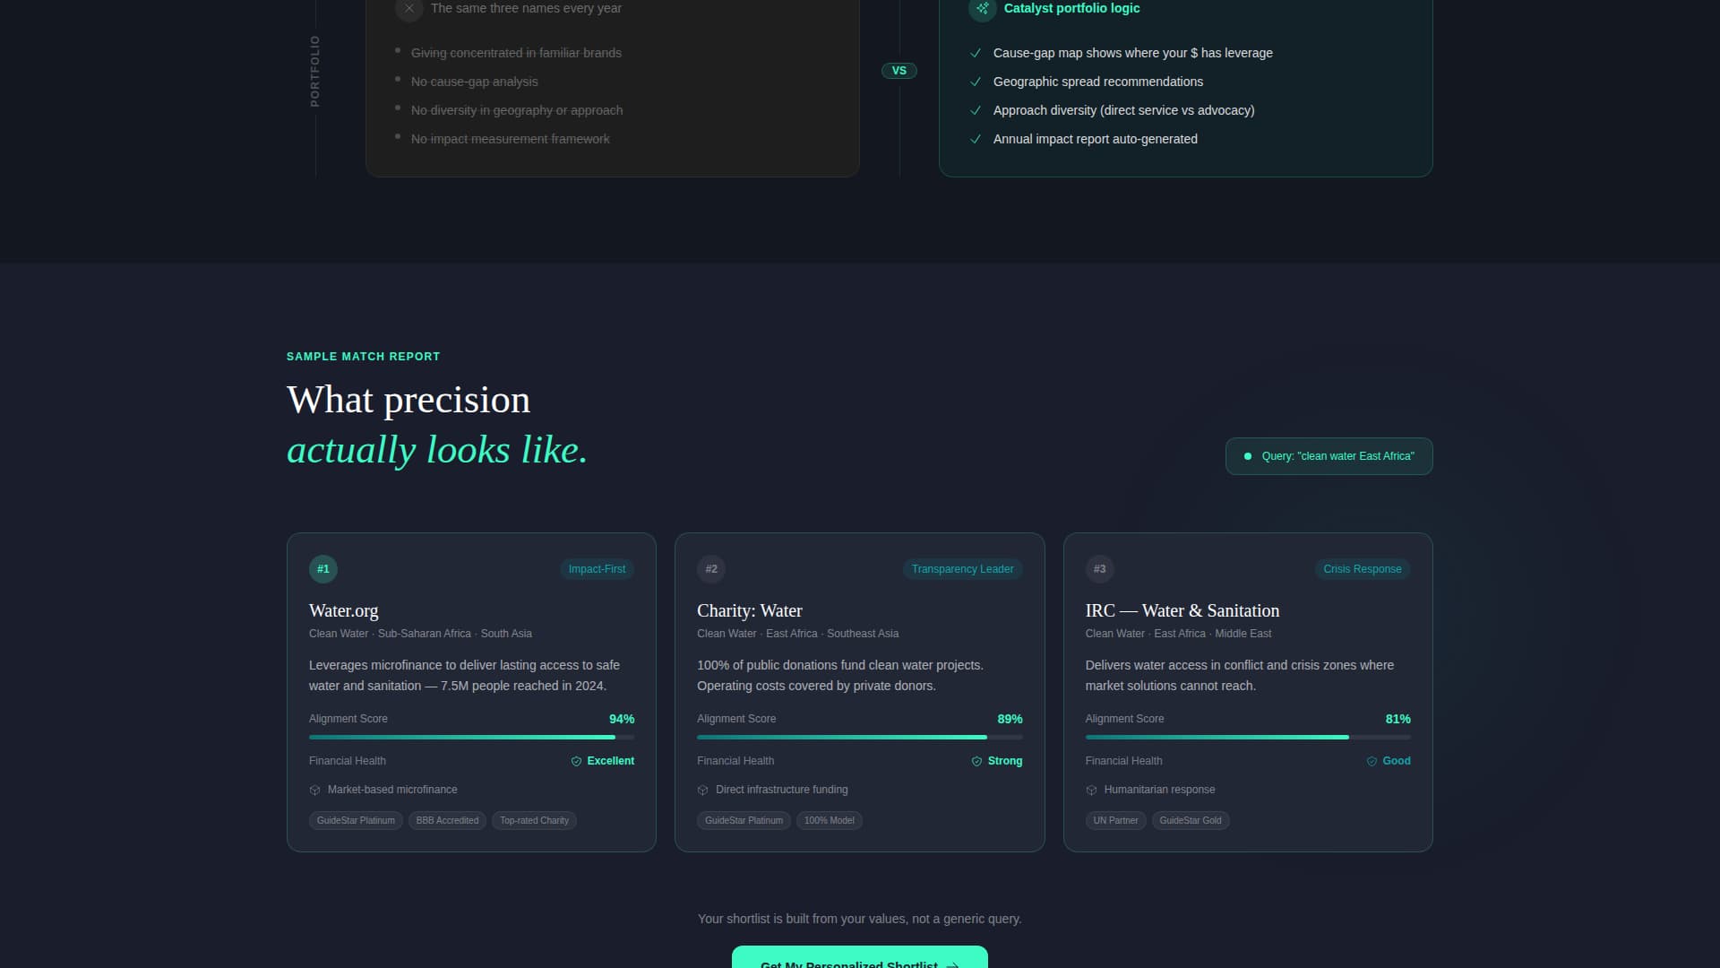Click the Top-rated Charity chip
Viewport: 1720px width, 968px height.
[x=534, y=821]
